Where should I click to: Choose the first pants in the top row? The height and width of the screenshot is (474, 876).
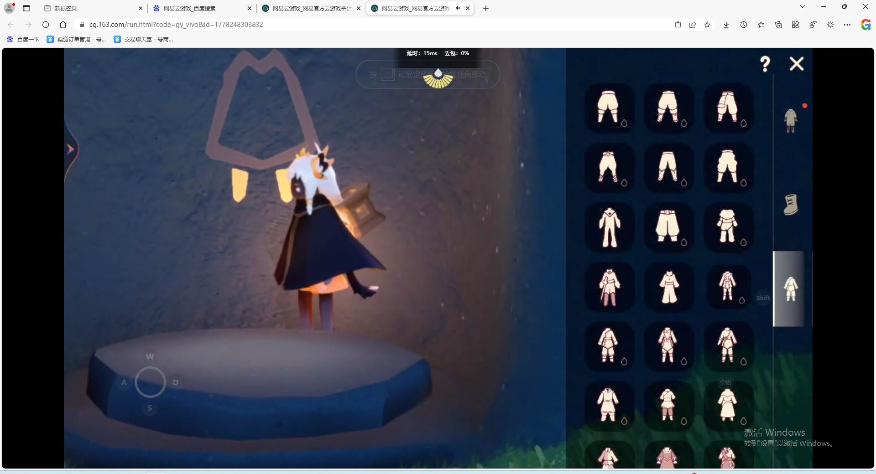click(x=610, y=108)
